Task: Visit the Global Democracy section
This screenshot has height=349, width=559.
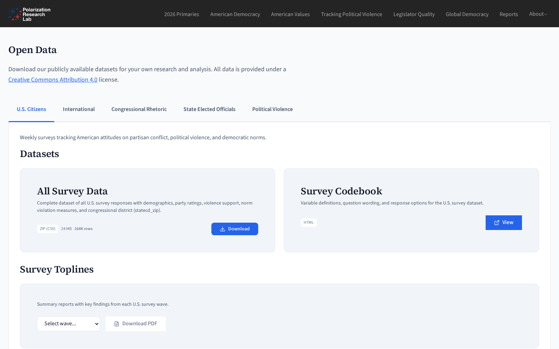Action: 467,14
